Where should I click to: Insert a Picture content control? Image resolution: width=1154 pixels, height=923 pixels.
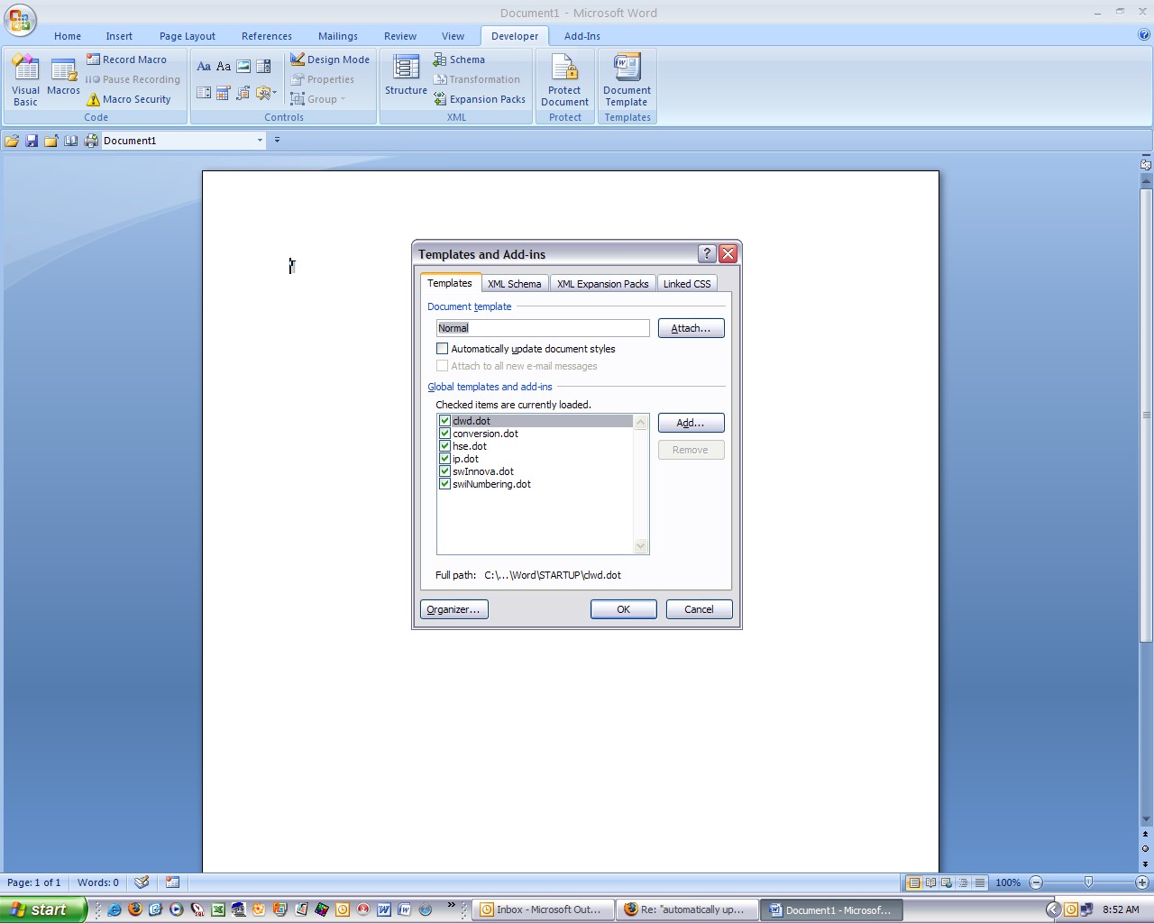pos(243,66)
